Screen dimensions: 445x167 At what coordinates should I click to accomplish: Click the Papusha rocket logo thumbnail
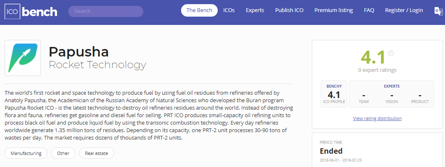[23, 58]
